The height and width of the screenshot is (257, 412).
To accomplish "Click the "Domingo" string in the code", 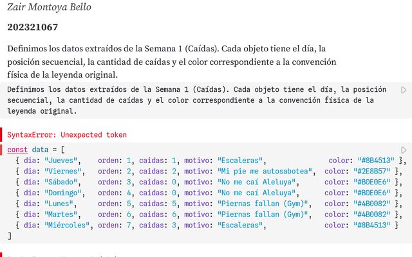I will 63,193.
